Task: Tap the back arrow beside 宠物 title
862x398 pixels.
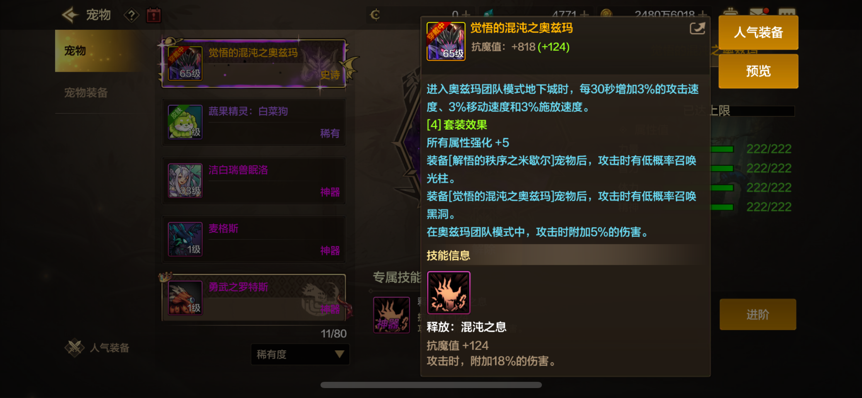Action: 70,15
